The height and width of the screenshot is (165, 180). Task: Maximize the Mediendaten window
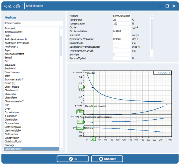point(167,6)
